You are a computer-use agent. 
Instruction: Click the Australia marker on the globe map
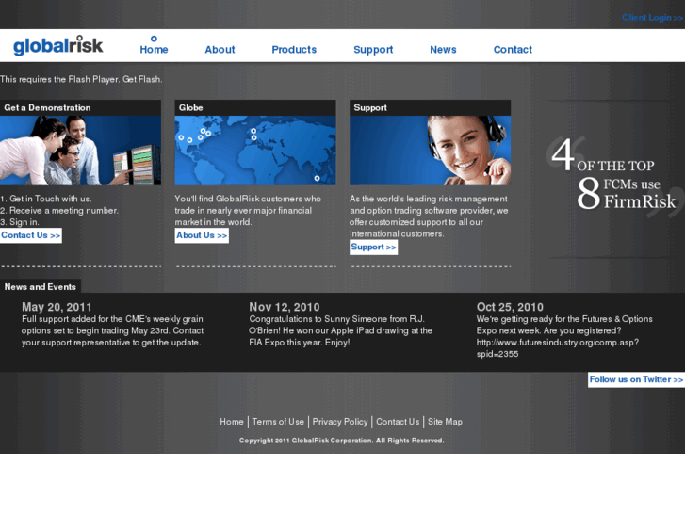pyautogui.click(x=318, y=178)
